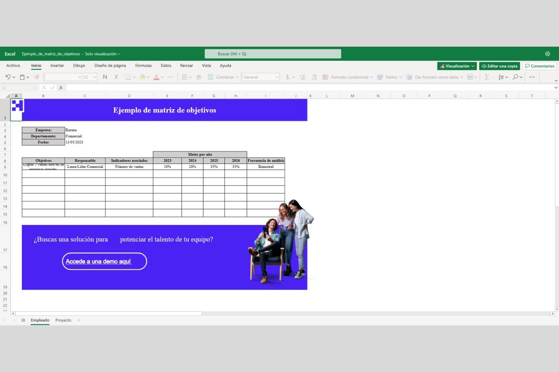Switch to the Fórmulas ribbon tab

pos(143,65)
